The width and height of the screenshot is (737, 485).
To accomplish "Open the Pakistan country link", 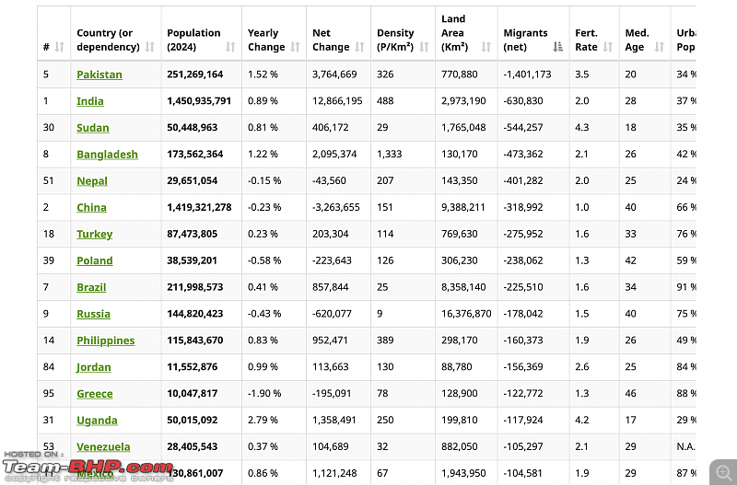I will pyautogui.click(x=99, y=75).
